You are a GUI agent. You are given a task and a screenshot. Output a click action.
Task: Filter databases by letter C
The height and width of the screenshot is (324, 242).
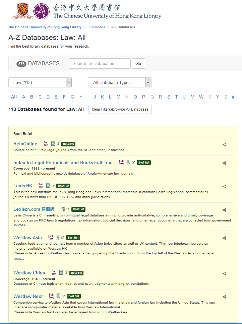40,97
